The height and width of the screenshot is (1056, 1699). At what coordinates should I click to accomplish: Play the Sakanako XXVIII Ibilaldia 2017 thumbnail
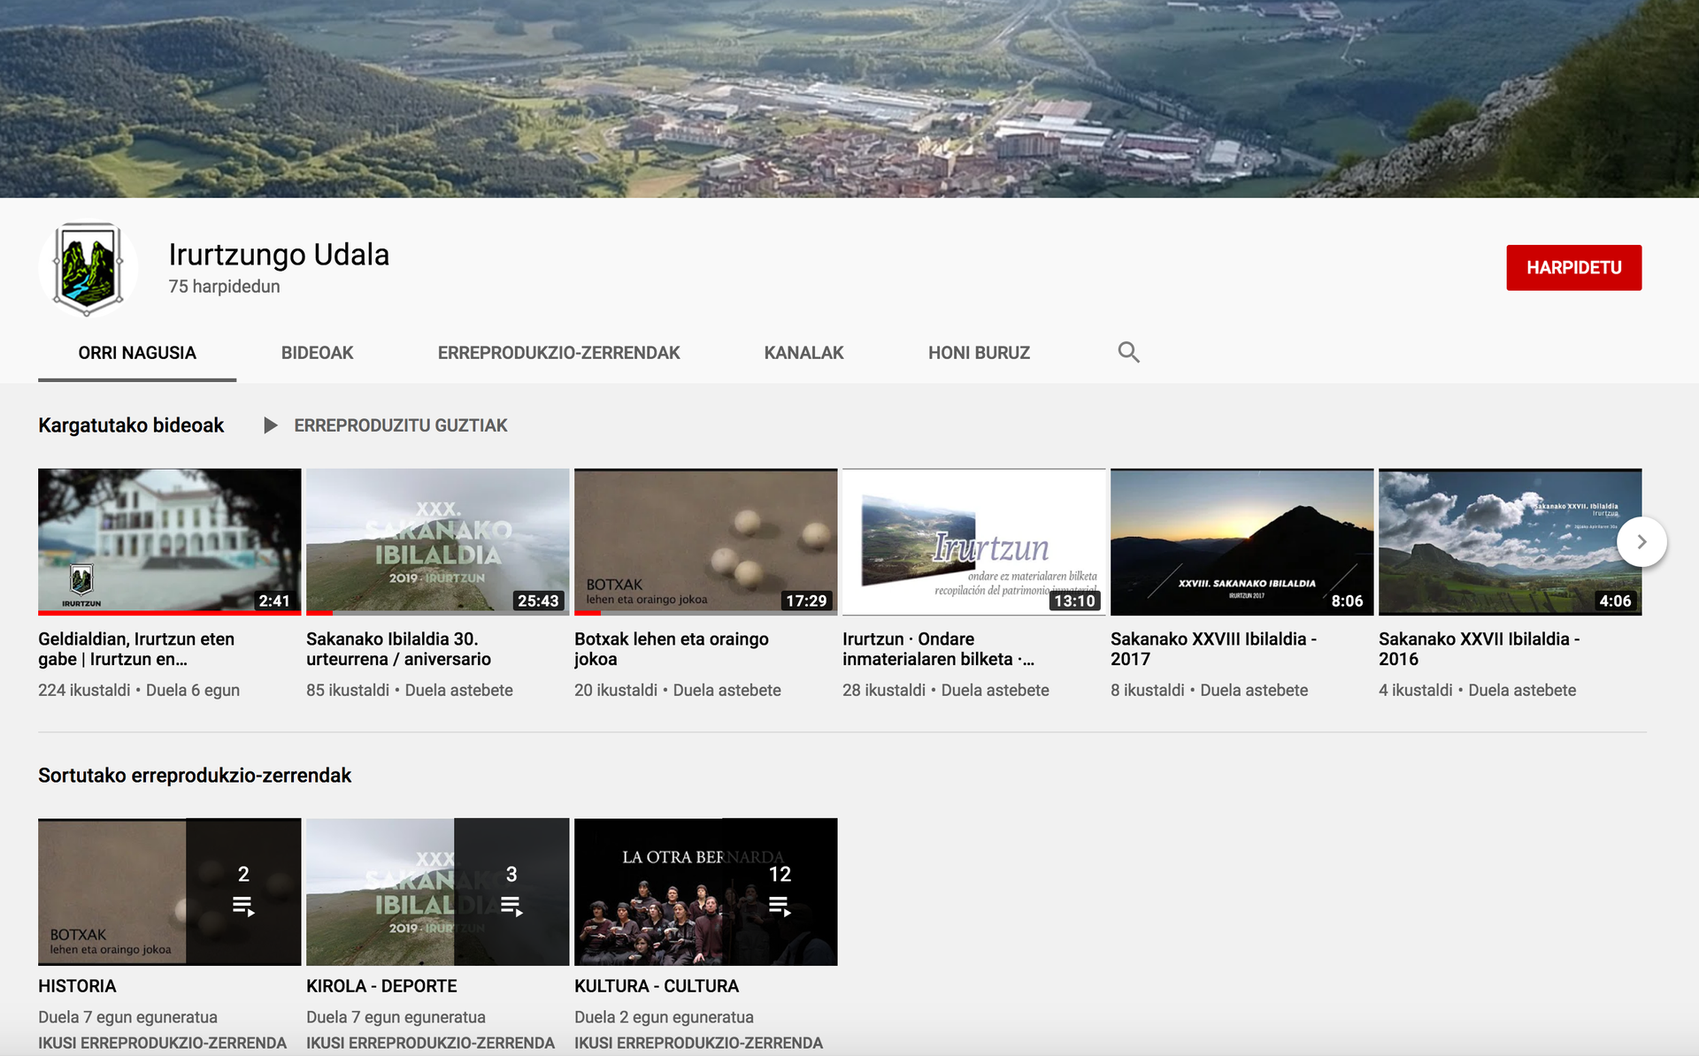(1242, 541)
